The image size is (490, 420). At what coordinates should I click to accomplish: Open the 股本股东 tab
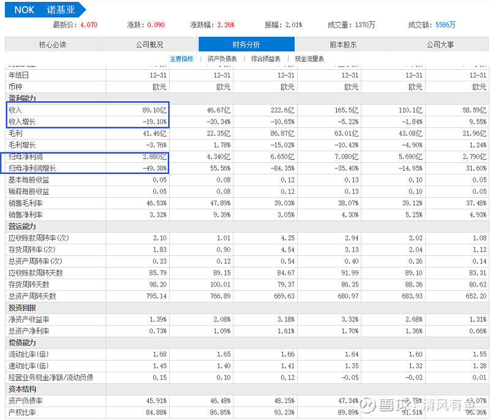pyautogui.click(x=344, y=44)
